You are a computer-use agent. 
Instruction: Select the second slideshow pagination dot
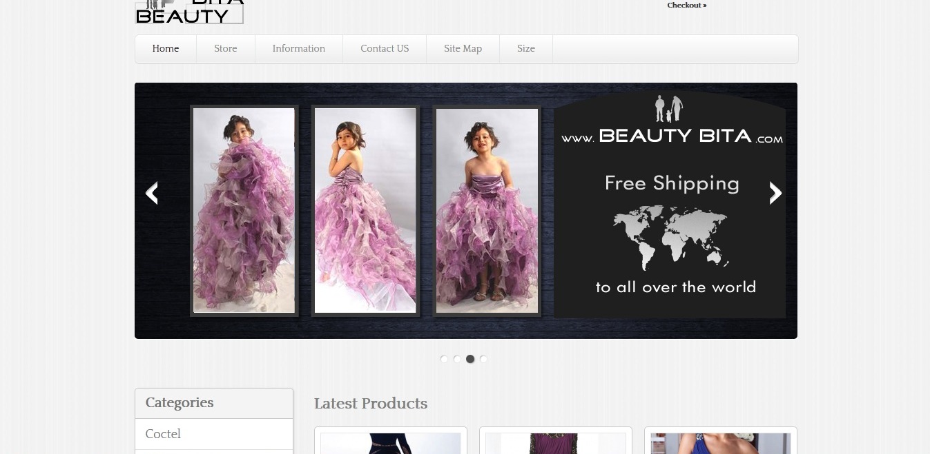(457, 359)
